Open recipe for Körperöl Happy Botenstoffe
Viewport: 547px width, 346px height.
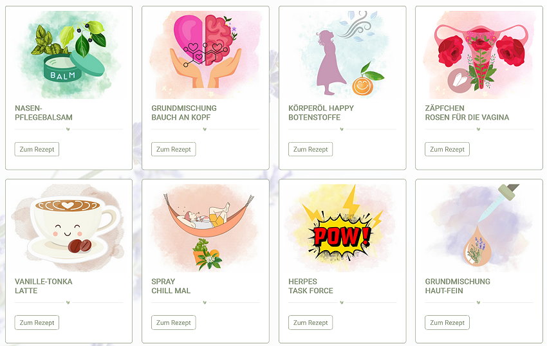coord(310,149)
